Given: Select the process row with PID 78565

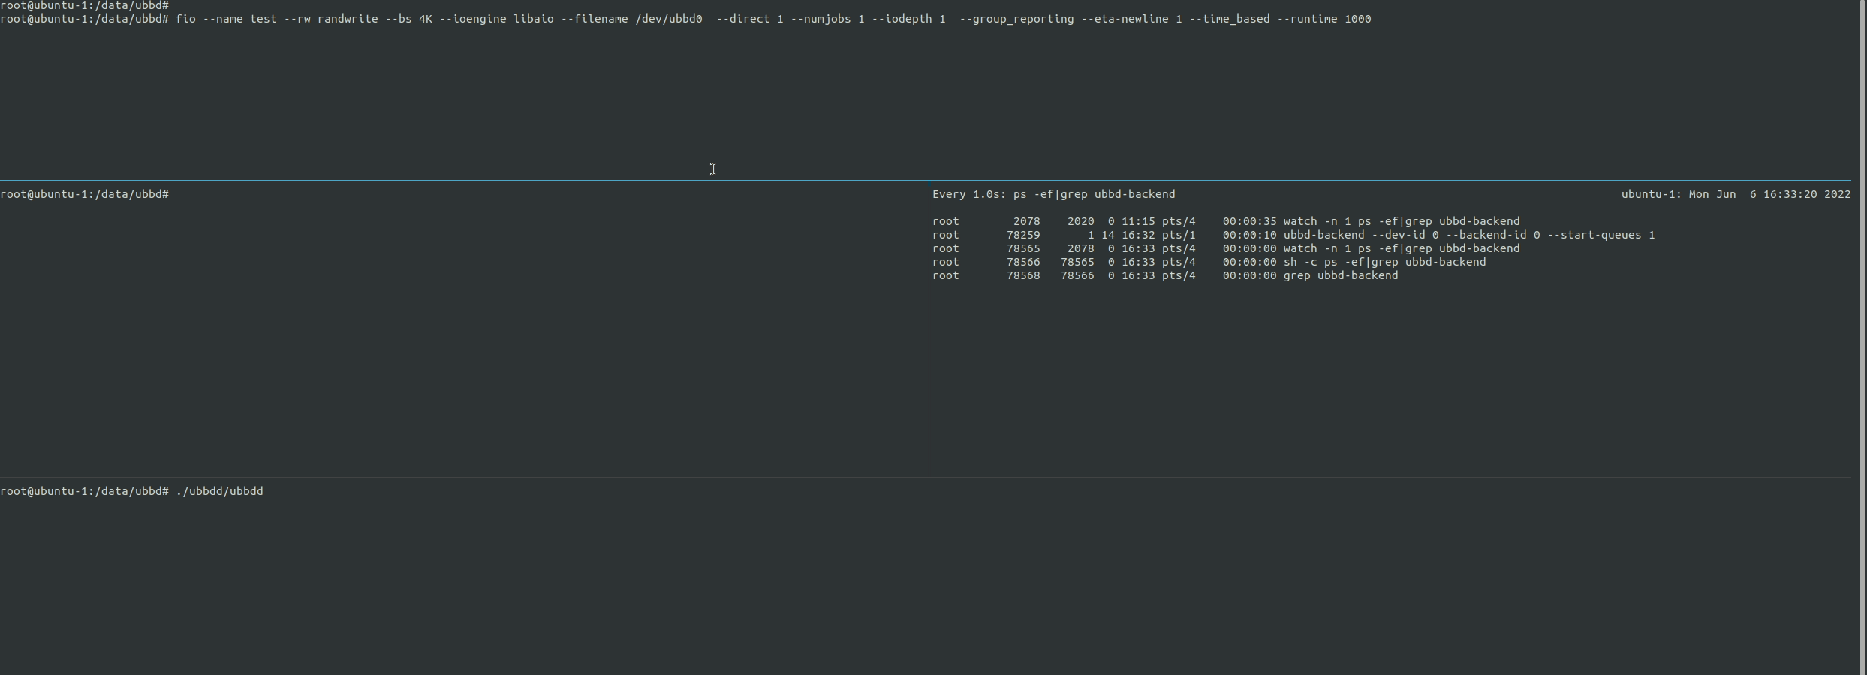Looking at the screenshot, I should pos(1226,248).
